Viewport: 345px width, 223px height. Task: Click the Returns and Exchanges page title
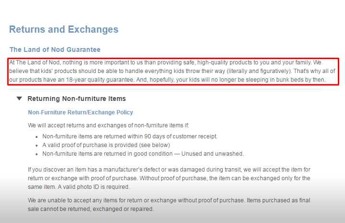[x=64, y=29]
